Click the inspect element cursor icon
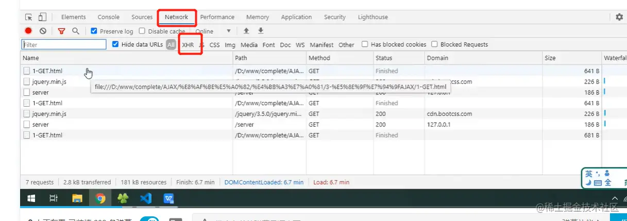 coord(28,17)
